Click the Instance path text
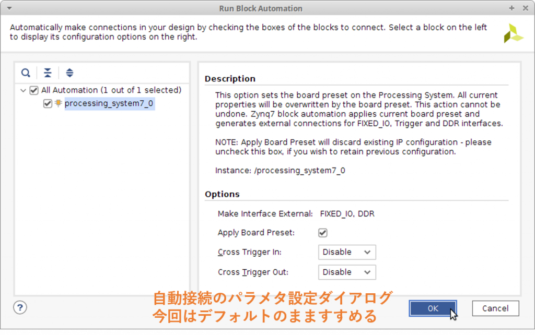Screen dimensions: 535x335 (280, 171)
